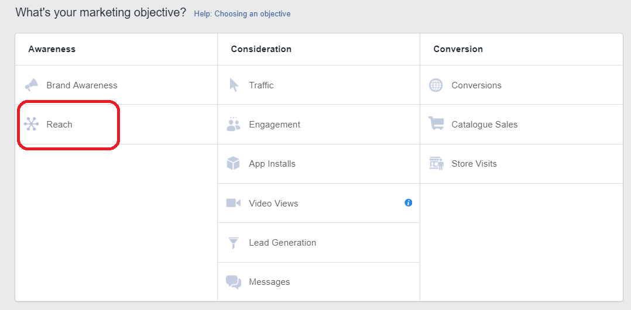Click the Conversion column heading
This screenshot has height=310, width=631.
tap(458, 49)
